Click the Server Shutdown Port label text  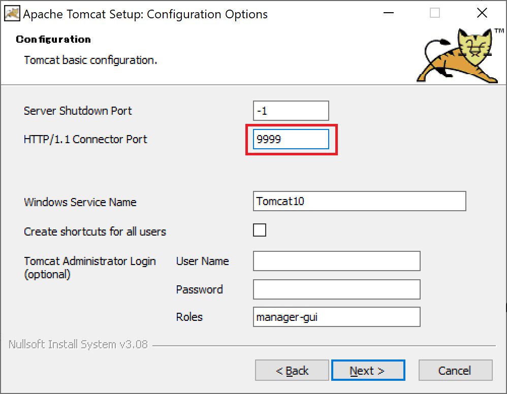(78, 111)
